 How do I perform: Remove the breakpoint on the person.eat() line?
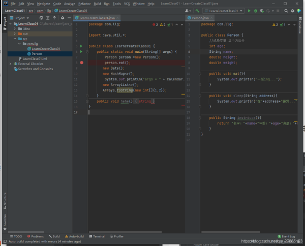click(81, 63)
